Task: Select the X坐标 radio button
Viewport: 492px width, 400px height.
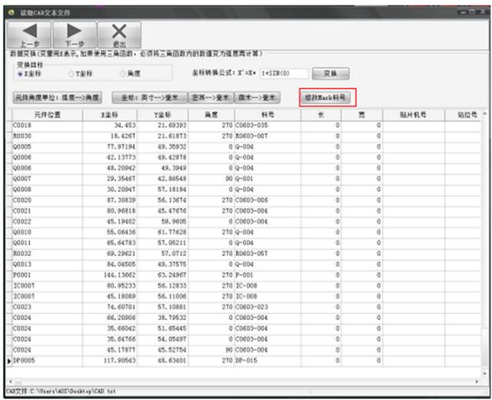Action: [20, 74]
